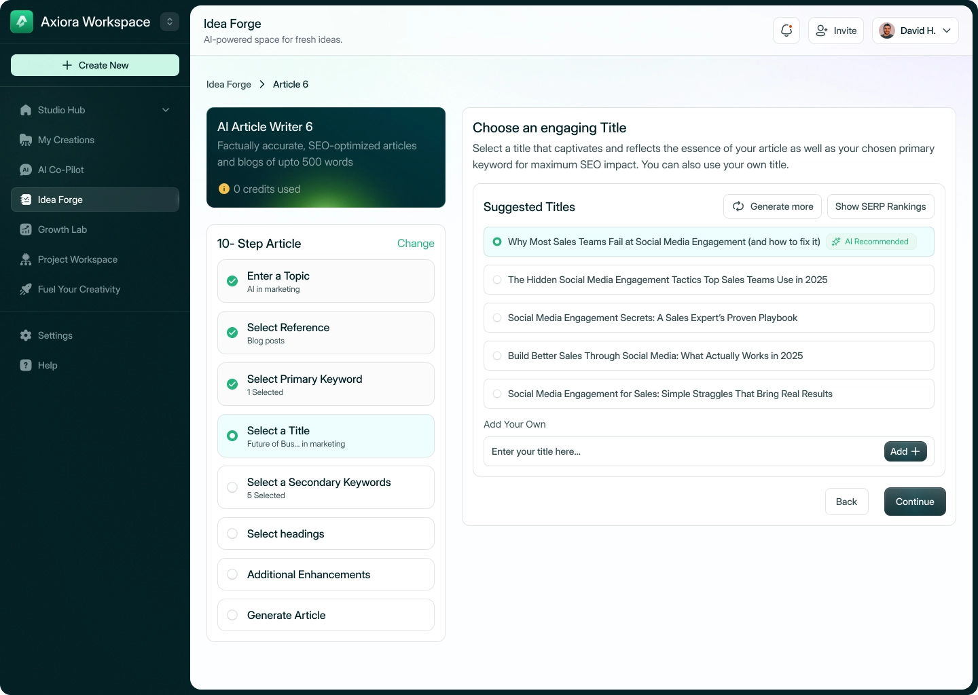Click the Generate more button
Image resolution: width=978 pixels, height=695 pixels.
coord(772,206)
